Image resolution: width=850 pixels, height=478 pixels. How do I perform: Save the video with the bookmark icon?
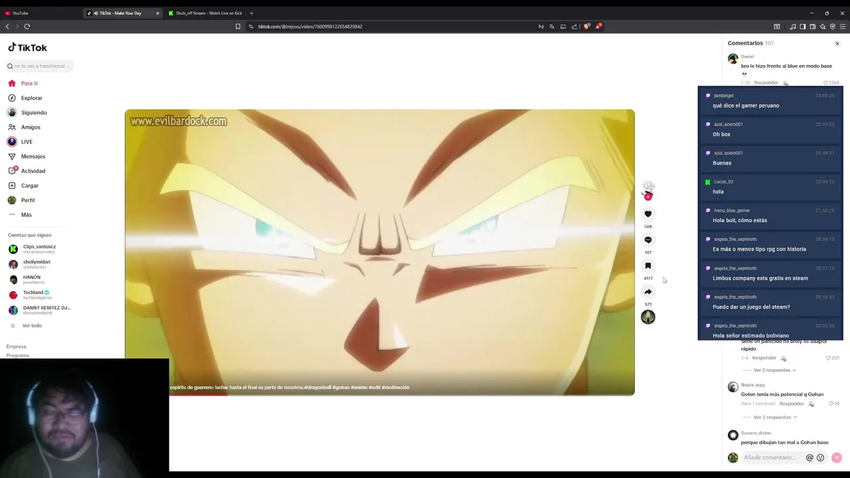pos(648,266)
